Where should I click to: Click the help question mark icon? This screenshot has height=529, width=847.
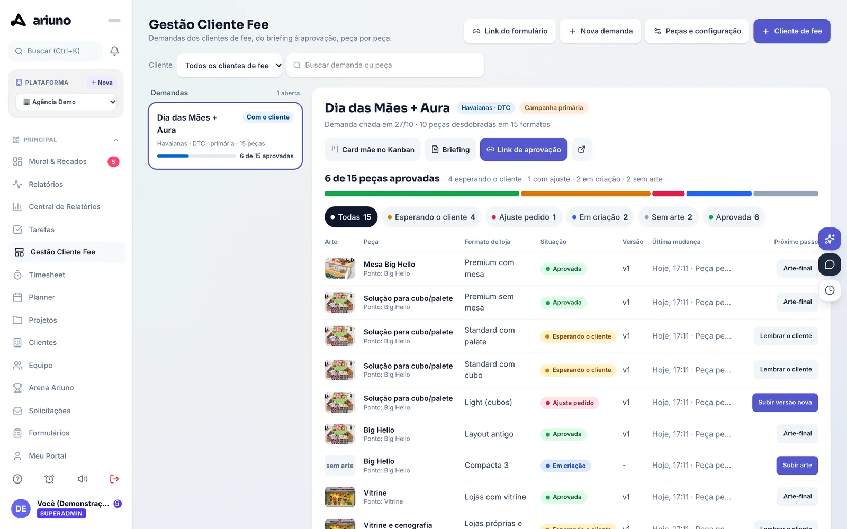coord(17,479)
